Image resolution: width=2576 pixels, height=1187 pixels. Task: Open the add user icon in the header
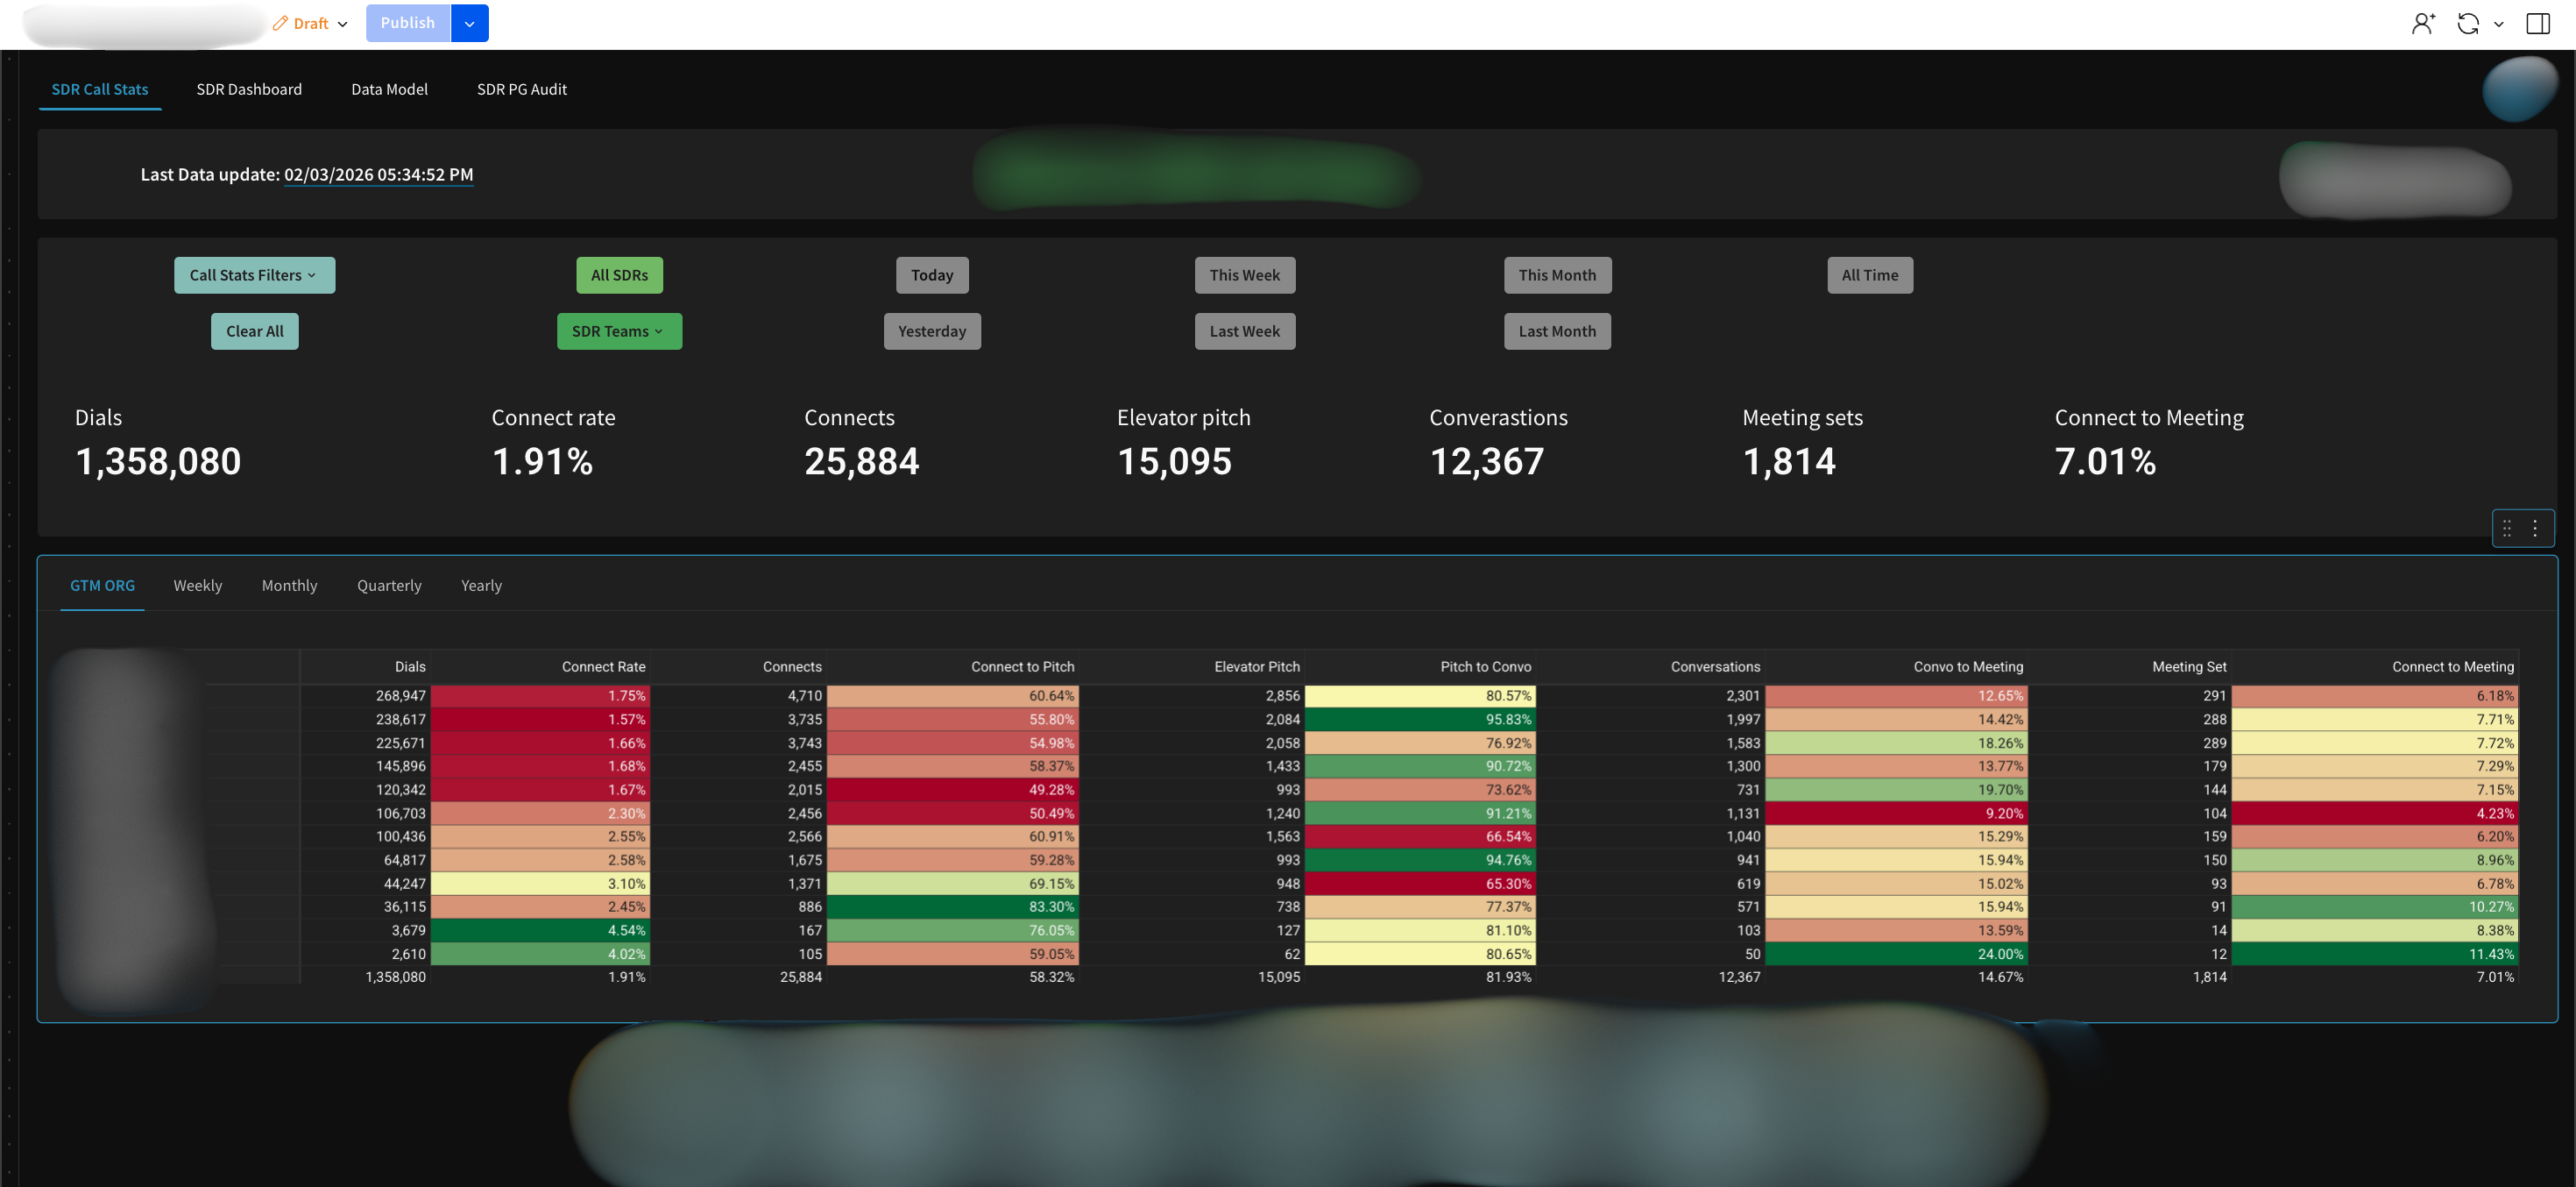pyautogui.click(x=2423, y=23)
